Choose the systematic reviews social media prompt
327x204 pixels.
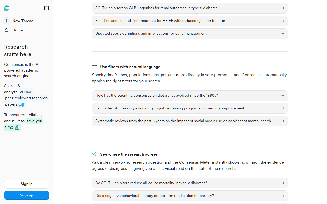190,121
